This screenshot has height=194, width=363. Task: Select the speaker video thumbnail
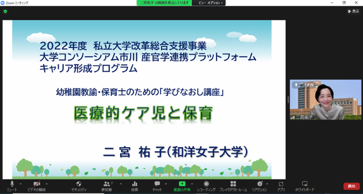pos(325,100)
